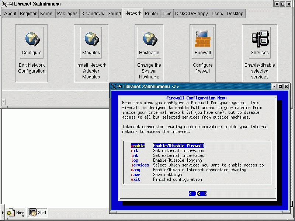Open the Disk/CD/Floppy tab

[x=191, y=14]
